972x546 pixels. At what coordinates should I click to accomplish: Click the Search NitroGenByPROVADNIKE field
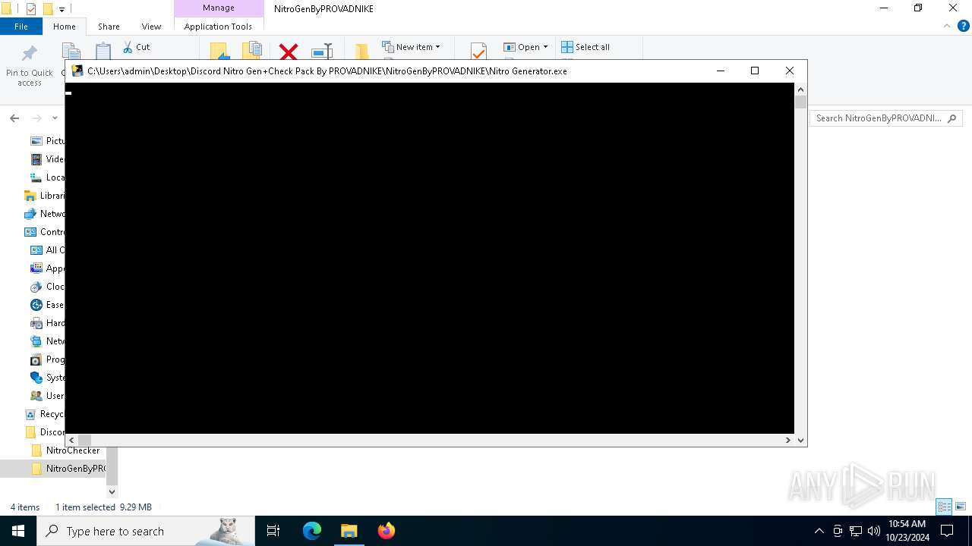click(x=885, y=118)
